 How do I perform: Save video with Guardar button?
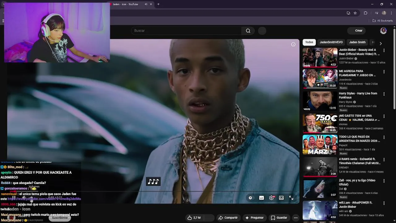279,218
